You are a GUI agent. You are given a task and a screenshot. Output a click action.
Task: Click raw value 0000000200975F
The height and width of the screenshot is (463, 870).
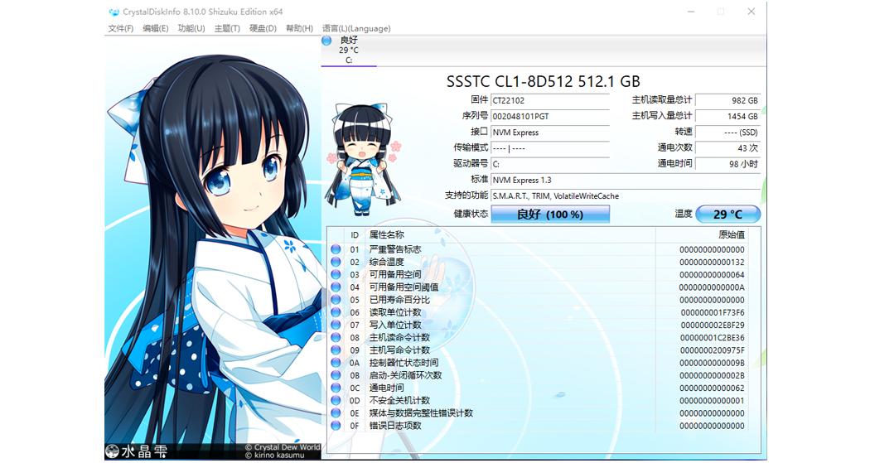click(x=712, y=350)
